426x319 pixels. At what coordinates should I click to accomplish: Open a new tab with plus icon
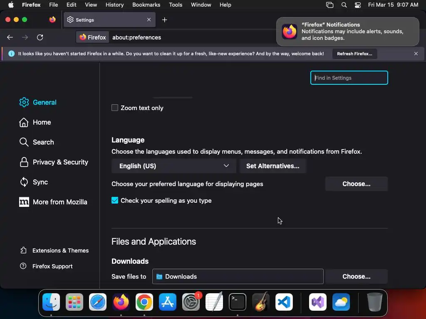164,20
